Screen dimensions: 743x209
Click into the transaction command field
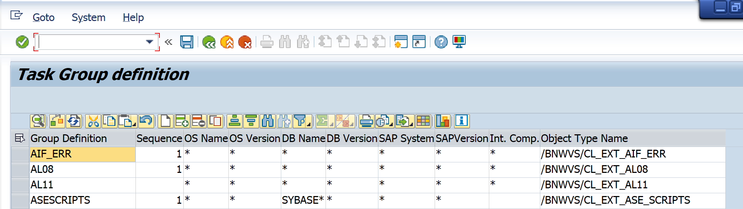tap(92, 42)
